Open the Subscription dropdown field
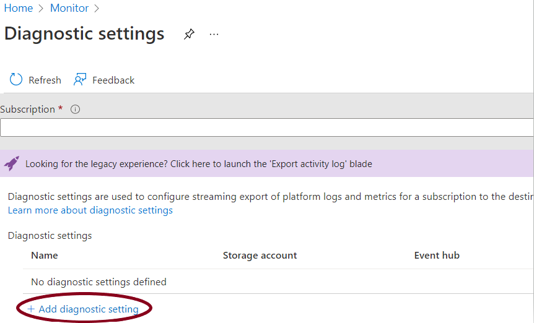This screenshot has height=323, width=534. 266,128
